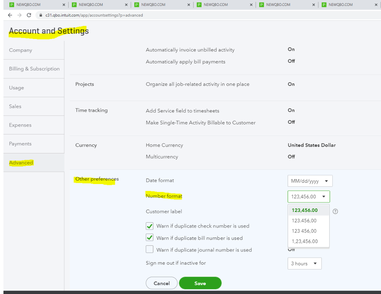Open the sign out inactivity dropdown
This screenshot has height=294, width=381.
(304, 263)
